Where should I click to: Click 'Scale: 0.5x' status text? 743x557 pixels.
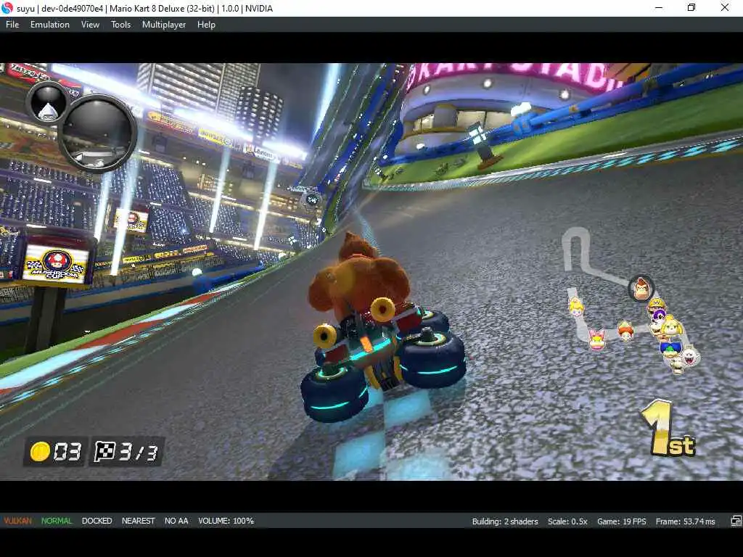tap(567, 521)
